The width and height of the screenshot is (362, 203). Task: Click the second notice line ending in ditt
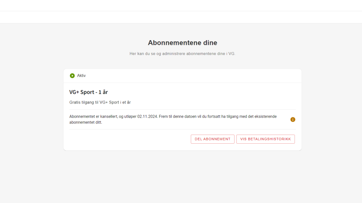[x=86, y=122]
